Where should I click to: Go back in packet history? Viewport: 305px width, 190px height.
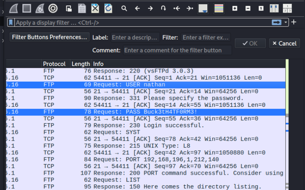click(x=137, y=8)
